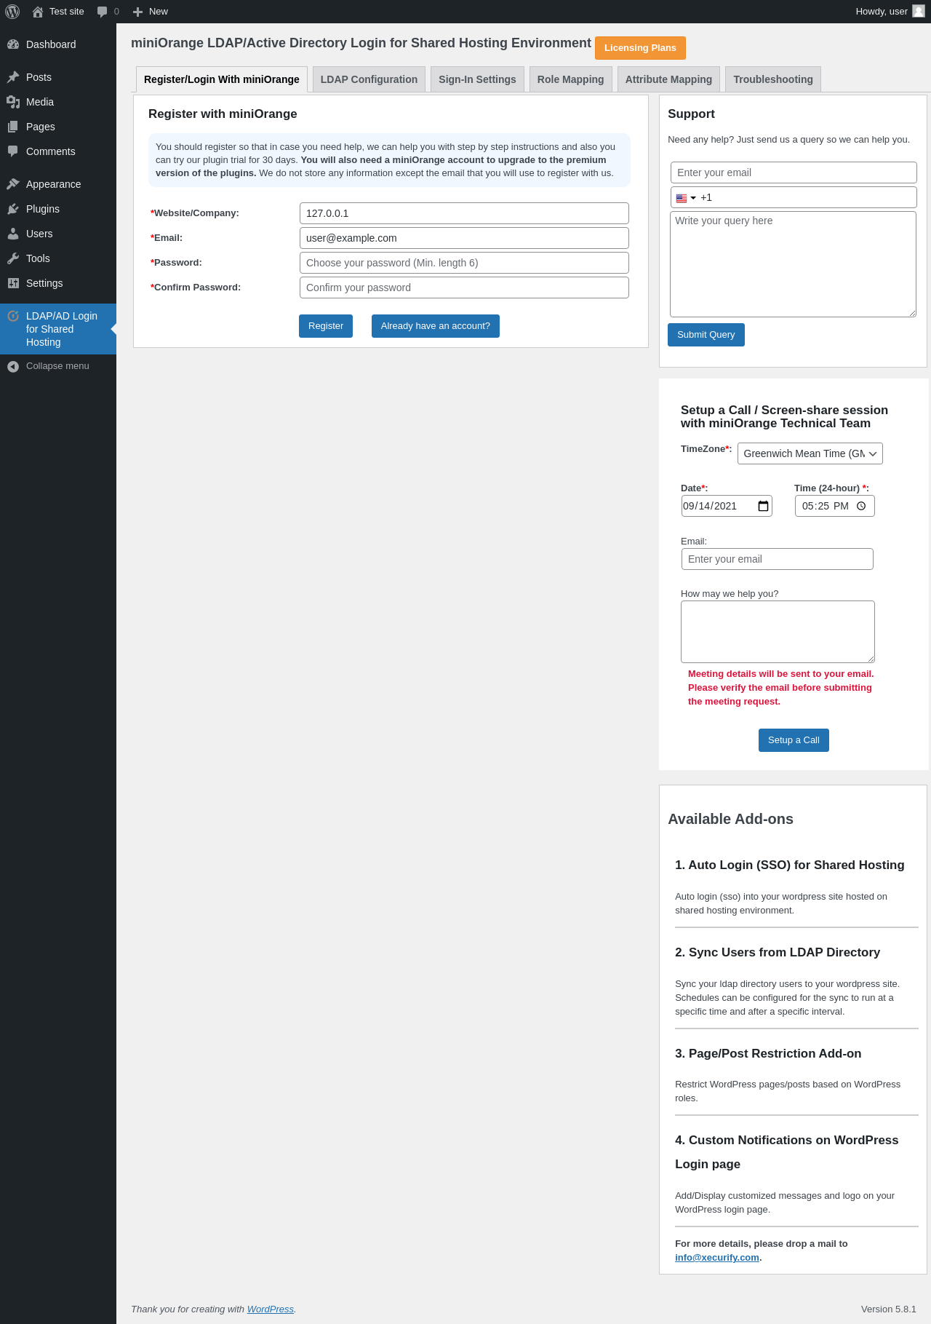Focus How may we help you textarea
The height and width of the screenshot is (1324, 931).
tap(778, 632)
